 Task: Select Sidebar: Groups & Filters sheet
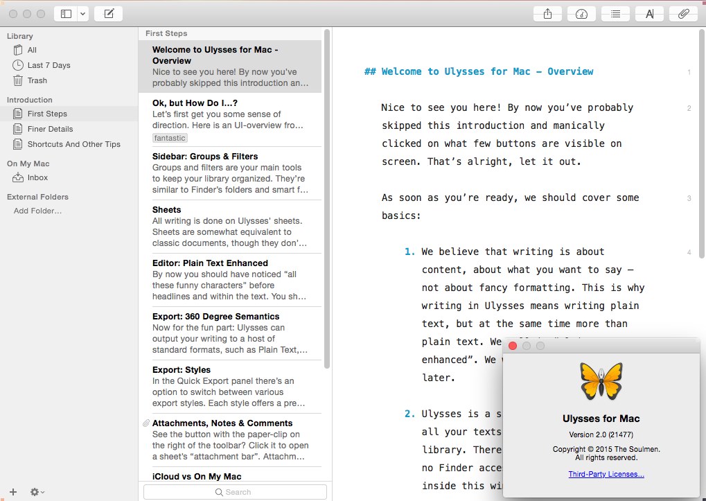pos(230,173)
